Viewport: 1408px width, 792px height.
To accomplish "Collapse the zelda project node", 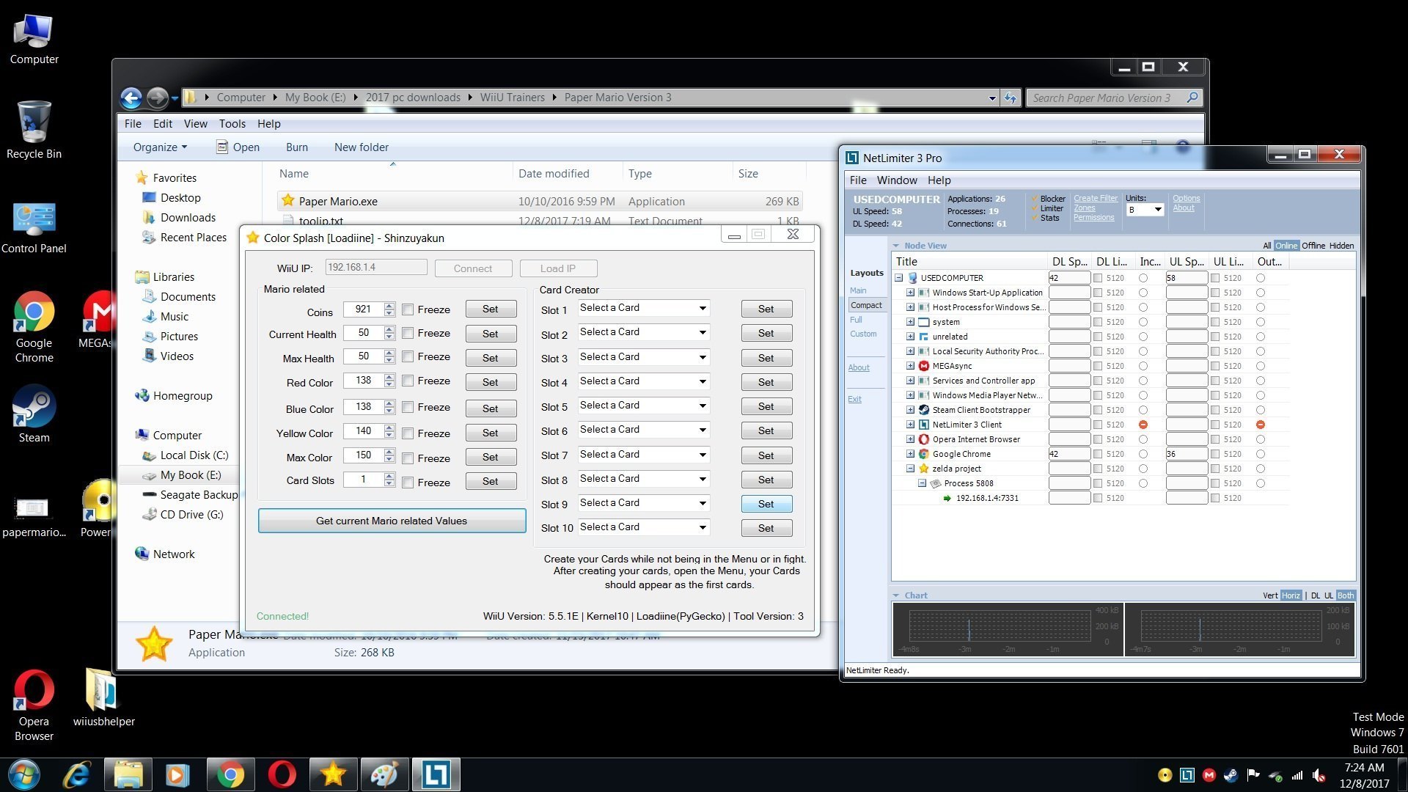I will coord(910,469).
